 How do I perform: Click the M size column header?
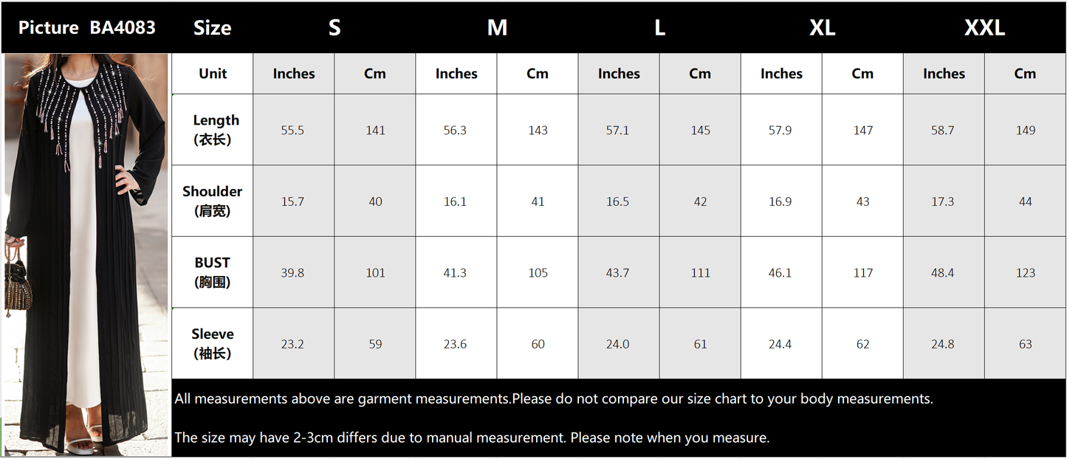pos(497,28)
